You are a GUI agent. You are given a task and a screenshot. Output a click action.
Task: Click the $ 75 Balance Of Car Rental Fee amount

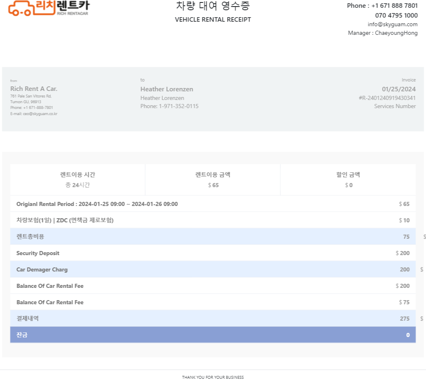coord(404,302)
